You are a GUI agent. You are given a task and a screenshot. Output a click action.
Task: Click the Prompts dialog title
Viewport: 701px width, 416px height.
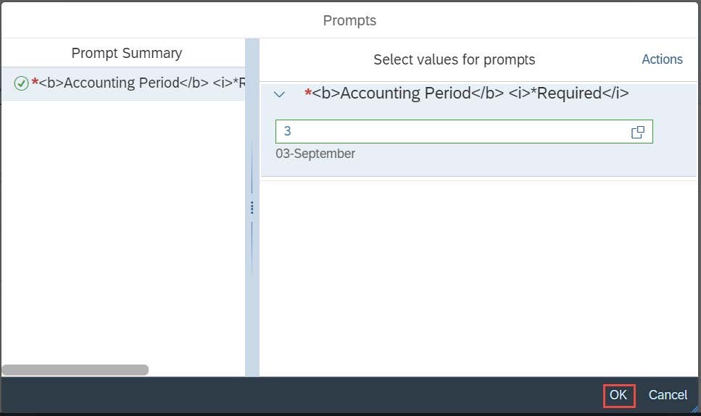click(349, 20)
